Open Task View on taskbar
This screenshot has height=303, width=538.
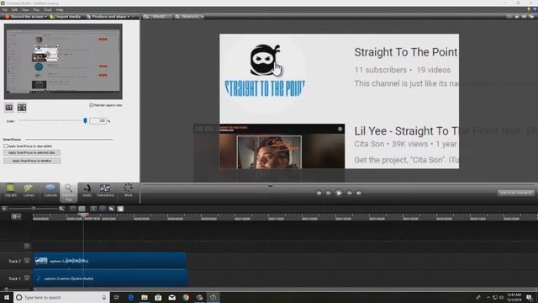(x=117, y=297)
